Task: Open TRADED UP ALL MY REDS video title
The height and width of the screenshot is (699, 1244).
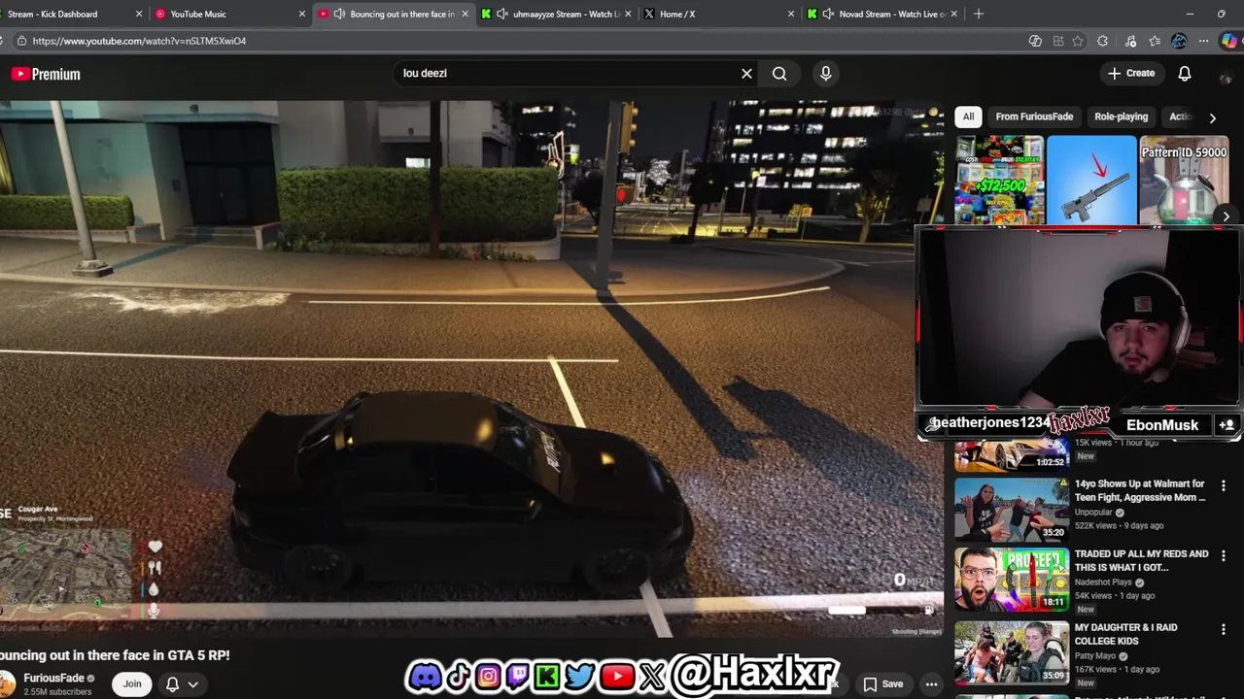Action: pos(1141,560)
